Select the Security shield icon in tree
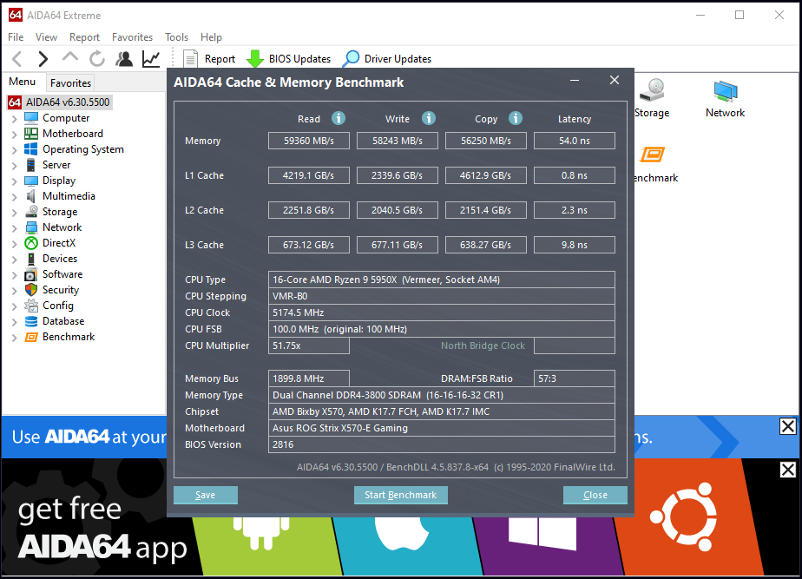 [x=31, y=290]
